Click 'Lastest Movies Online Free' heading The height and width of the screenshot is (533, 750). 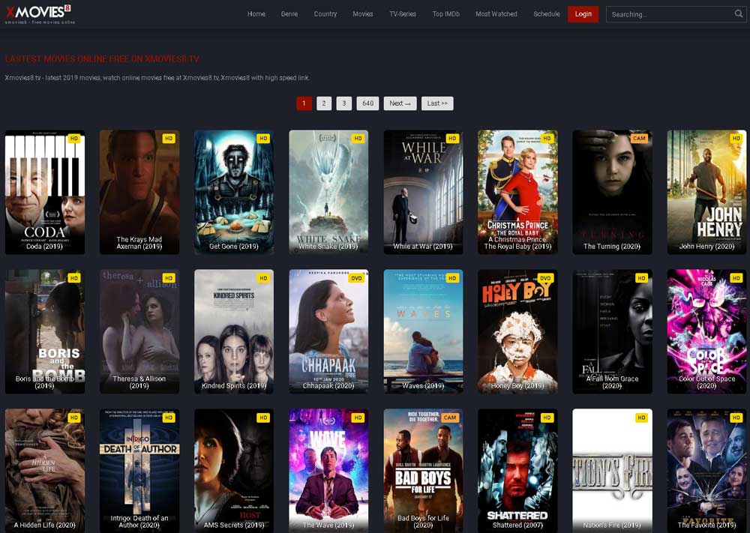102,58
